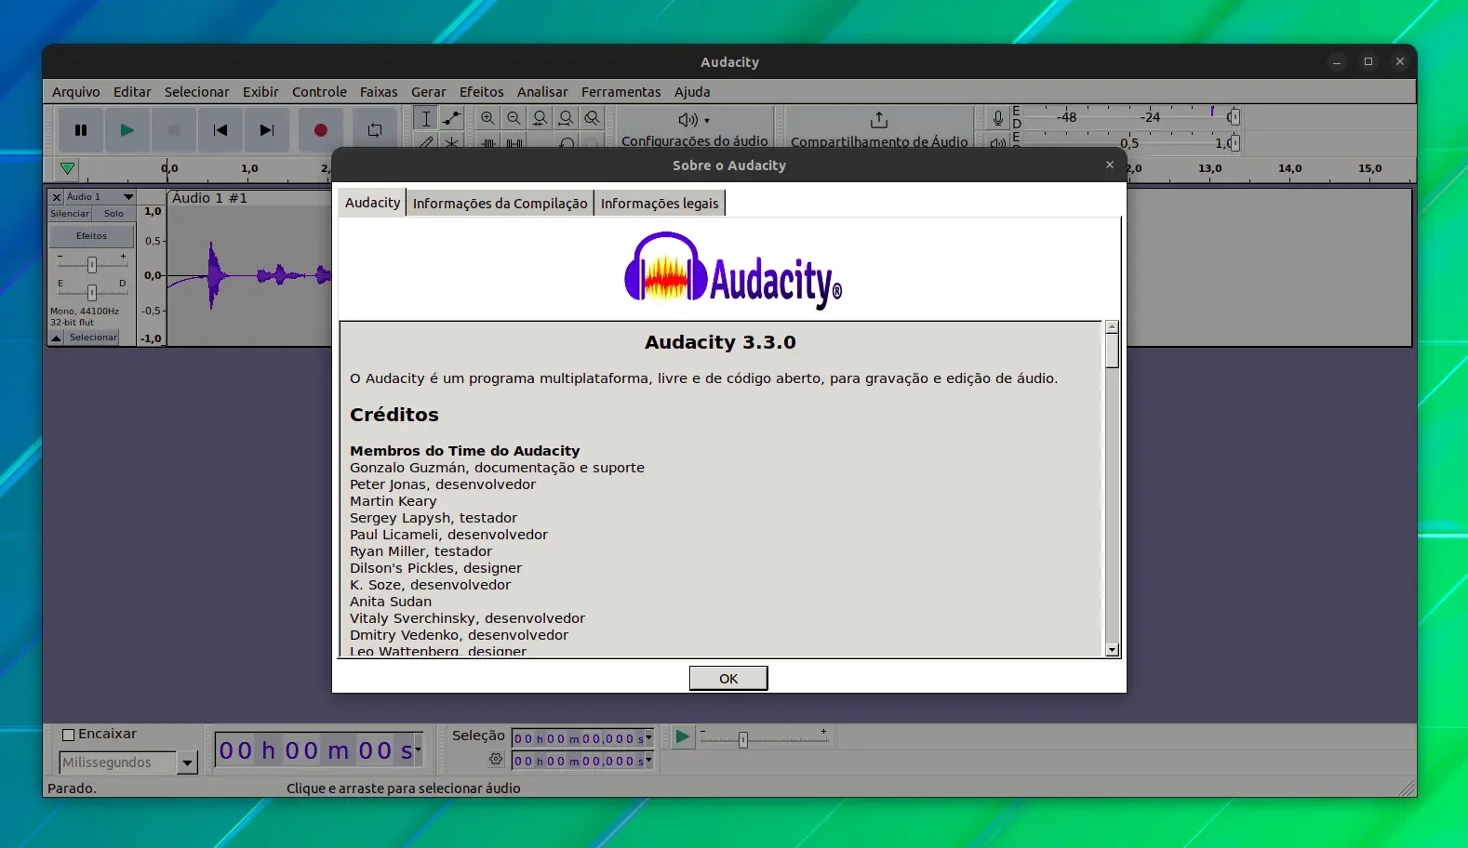Click the credits scrollbar up arrow
The image size is (1468, 848).
[1112, 327]
